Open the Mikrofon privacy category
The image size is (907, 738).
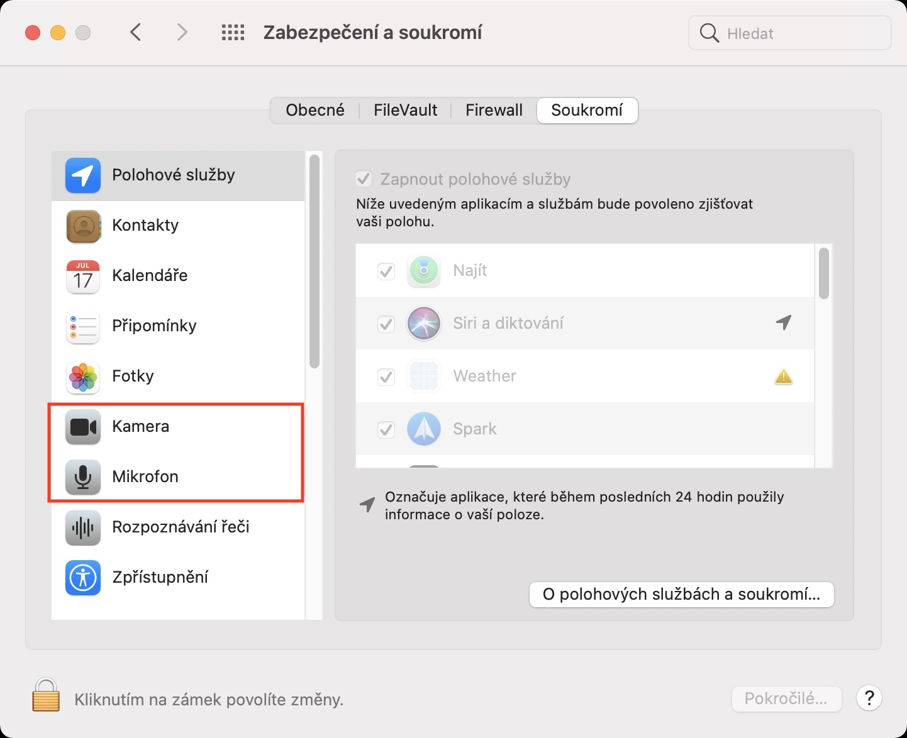pos(145,476)
